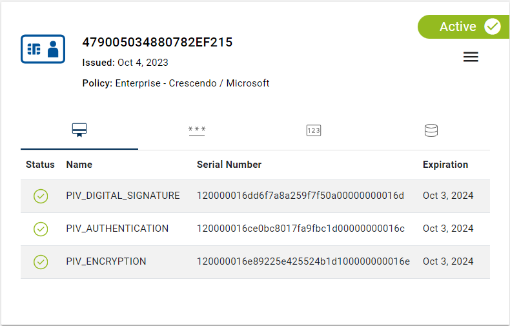Viewport: 510px width, 326px height.
Task: Click the card ID 479005034880782EF215
Action: point(157,43)
